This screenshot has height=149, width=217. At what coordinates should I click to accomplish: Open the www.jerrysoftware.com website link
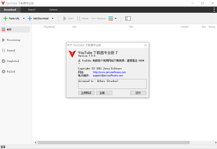coord(109,72)
